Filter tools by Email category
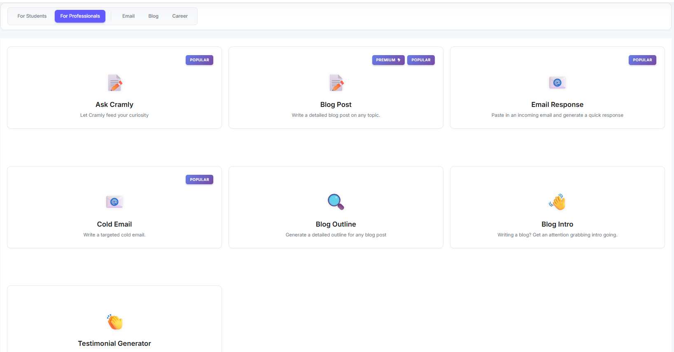This screenshot has width=674, height=352. point(128,16)
